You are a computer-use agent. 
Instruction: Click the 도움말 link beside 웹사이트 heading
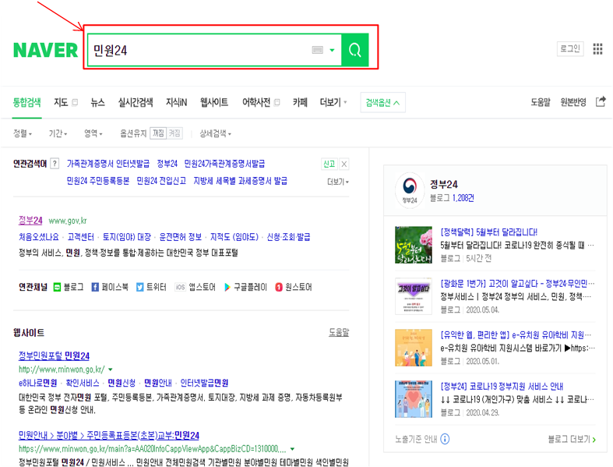(x=339, y=332)
